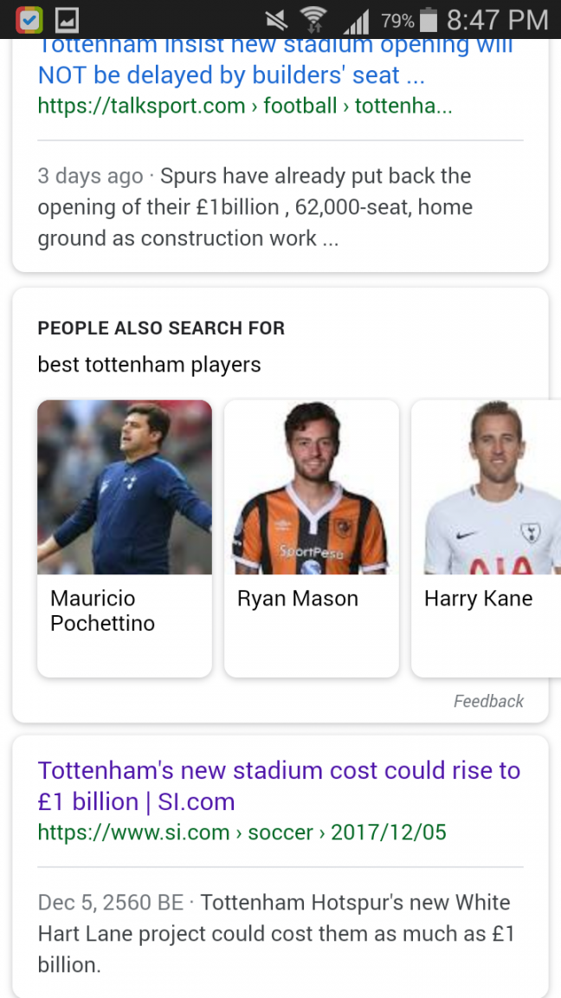Tap the Mauricio Pochettino name label
Viewport: 561px width, 998px height.
pyautogui.click(x=102, y=611)
